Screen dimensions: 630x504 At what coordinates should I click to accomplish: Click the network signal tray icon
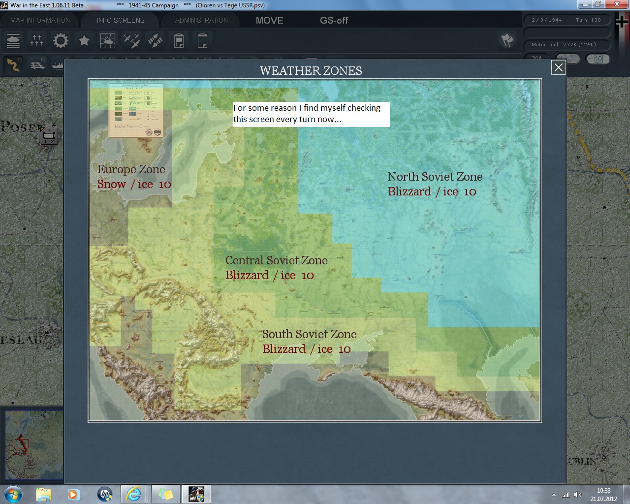[x=566, y=495]
